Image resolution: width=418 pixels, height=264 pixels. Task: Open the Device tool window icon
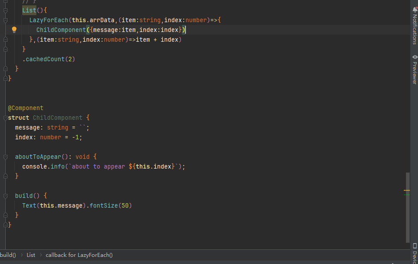[414, 246]
